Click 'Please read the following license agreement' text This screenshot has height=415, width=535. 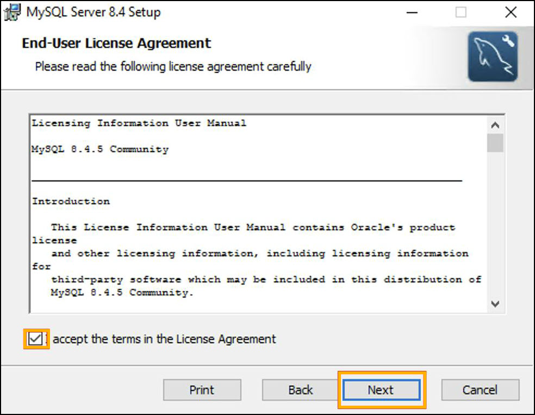173,67
